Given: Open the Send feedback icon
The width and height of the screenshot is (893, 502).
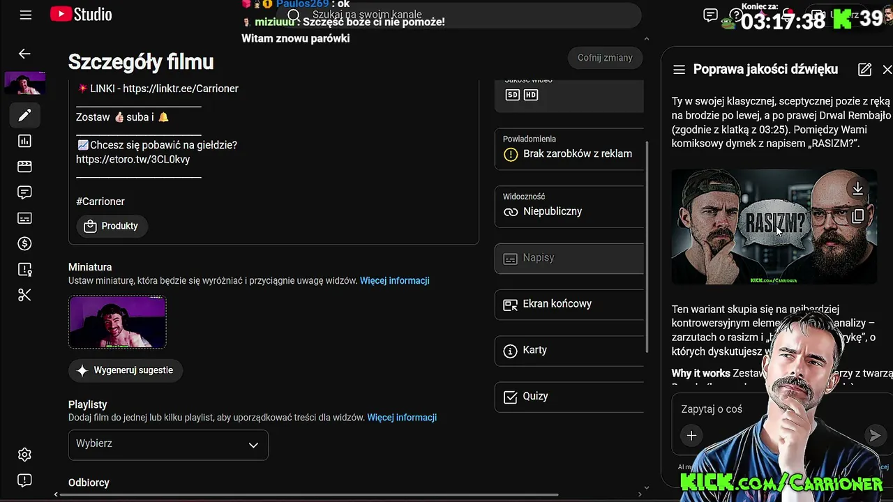Looking at the screenshot, I should point(24,480).
